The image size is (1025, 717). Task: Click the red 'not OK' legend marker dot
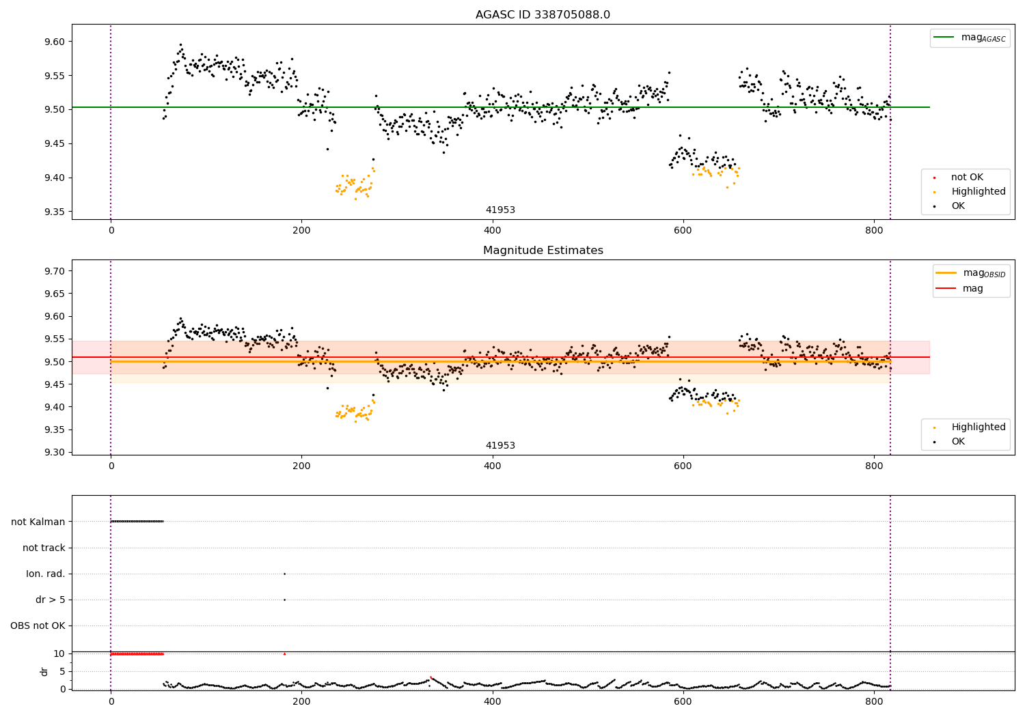[934, 178]
